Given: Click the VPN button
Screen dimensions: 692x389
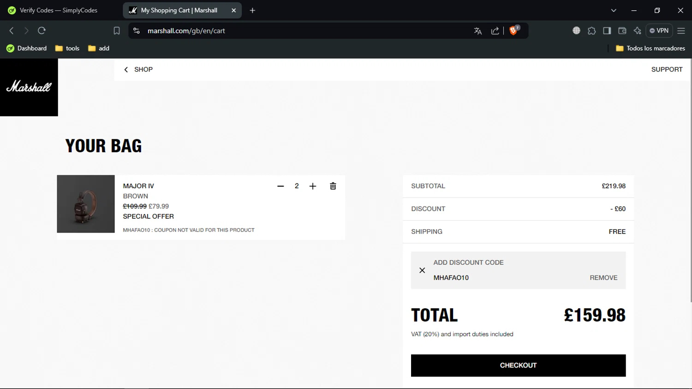Looking at the screenshot, I should click(659, 30).
